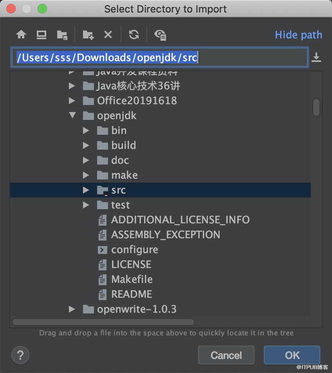This screenshot has width=332, height=373.
Task: Collapse the openjdk folder
Action: [x=72, y=115]
